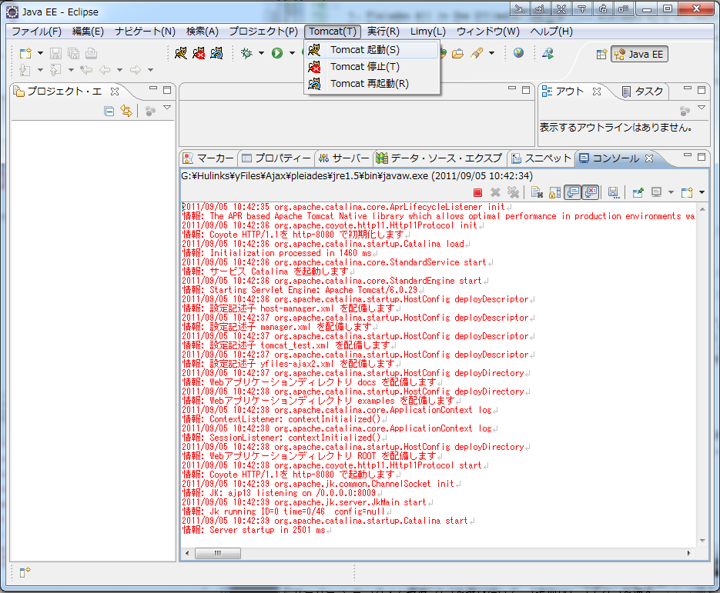Select the Java EE perspective button
Screen dimensions: 720x593
[x=639, y=54]
